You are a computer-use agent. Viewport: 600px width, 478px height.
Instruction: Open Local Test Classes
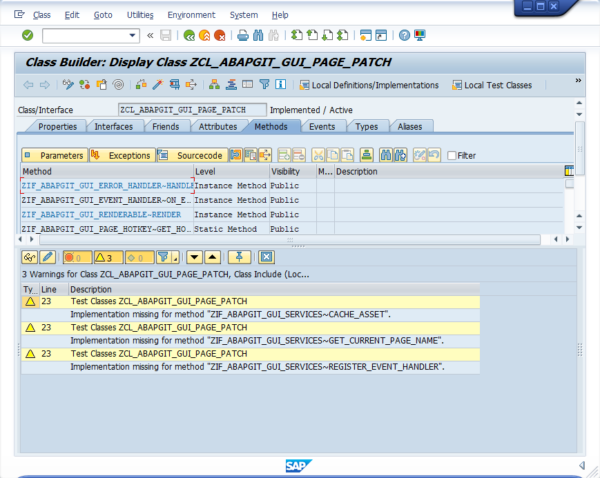492,86
